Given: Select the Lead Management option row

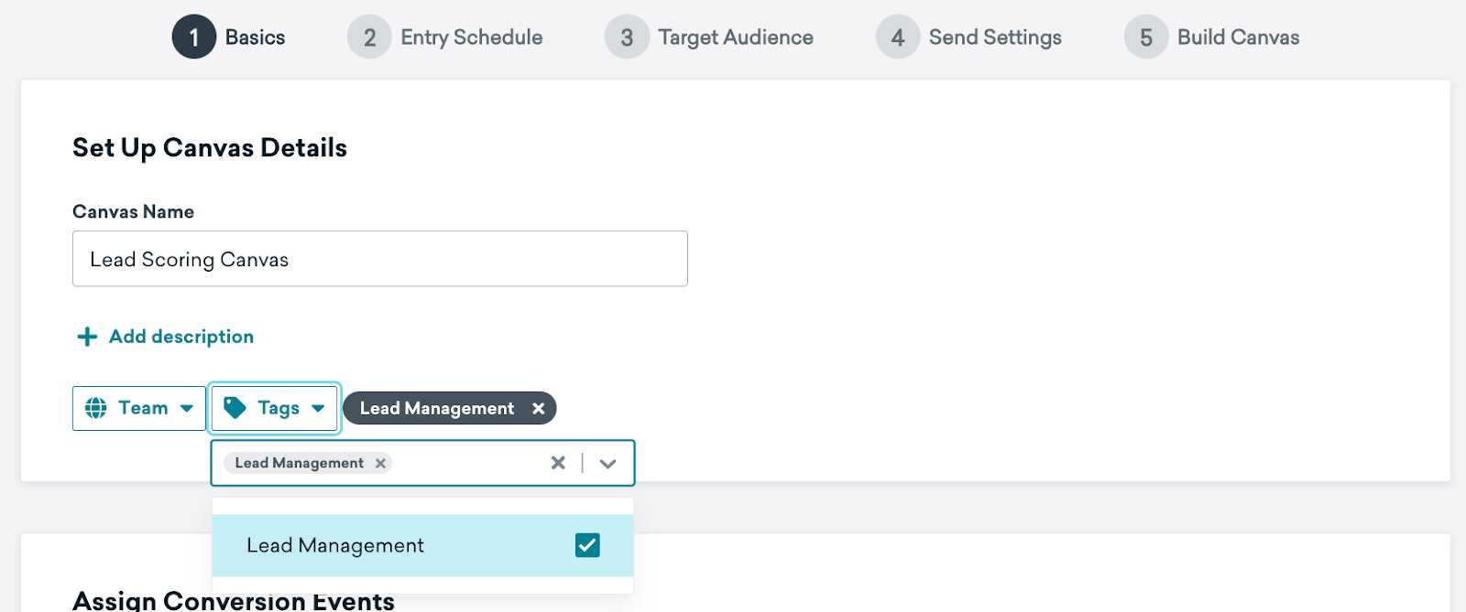Looking at the screenshot, I should tap(422, 545).
